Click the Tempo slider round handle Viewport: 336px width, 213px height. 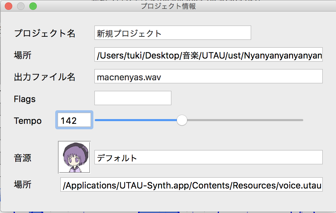pyautogui.click(x=182, y=120)
